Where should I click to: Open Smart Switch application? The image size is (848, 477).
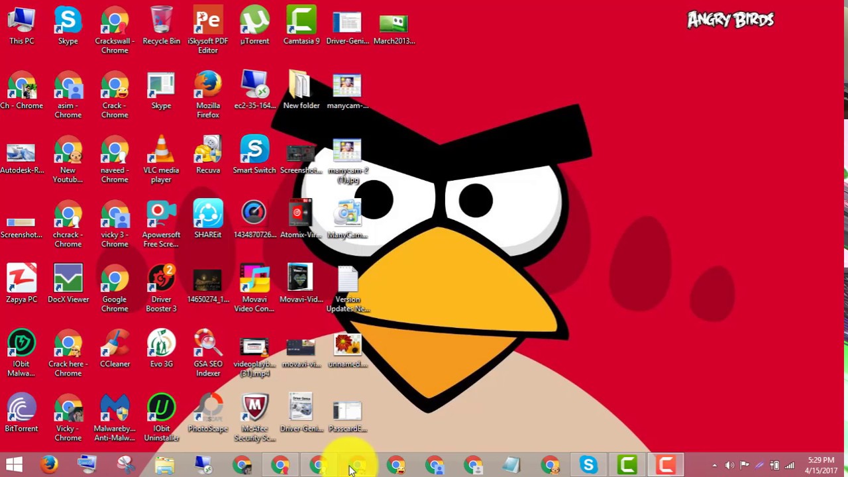pos(254,154)
